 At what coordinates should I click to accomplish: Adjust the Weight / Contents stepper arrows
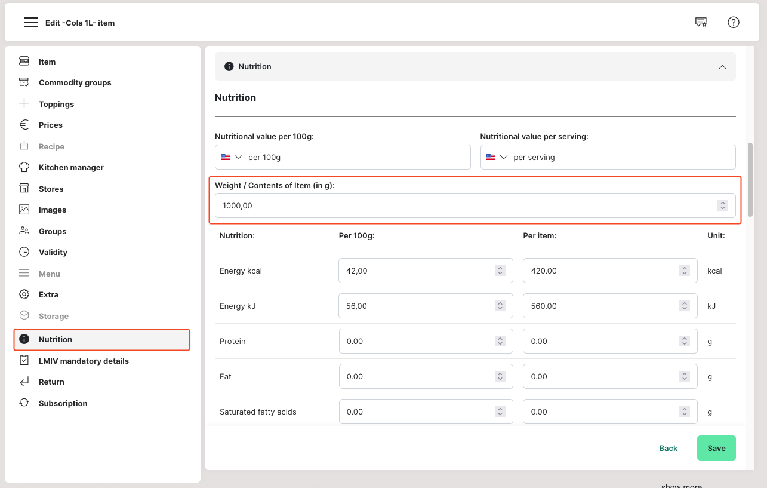pyautogui.click(x=723, y=205)
